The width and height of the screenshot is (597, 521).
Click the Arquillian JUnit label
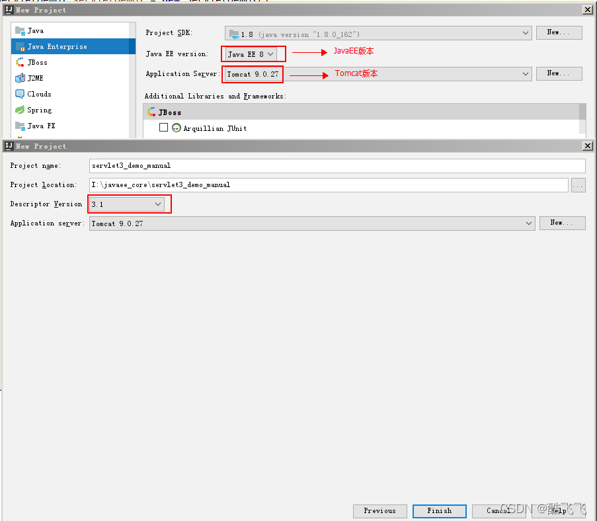coord(215,128)
